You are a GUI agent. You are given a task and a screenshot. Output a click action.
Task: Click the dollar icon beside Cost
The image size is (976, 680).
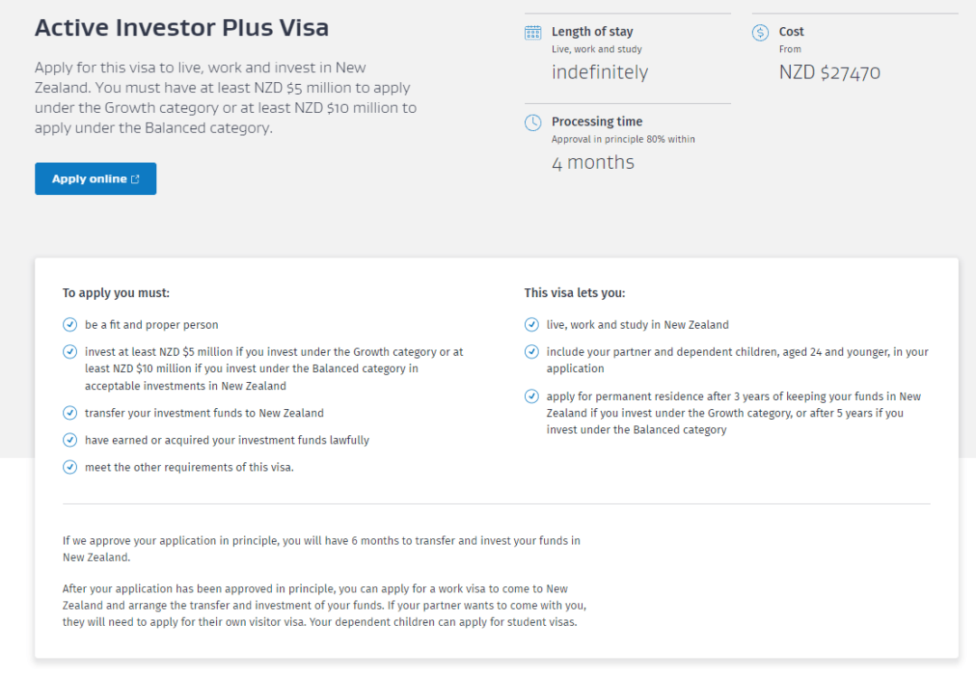760,33
